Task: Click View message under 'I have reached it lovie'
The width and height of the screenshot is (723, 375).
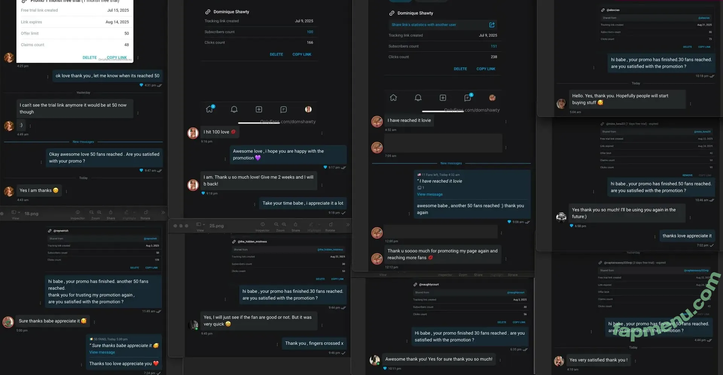Action: coord(430,194)
